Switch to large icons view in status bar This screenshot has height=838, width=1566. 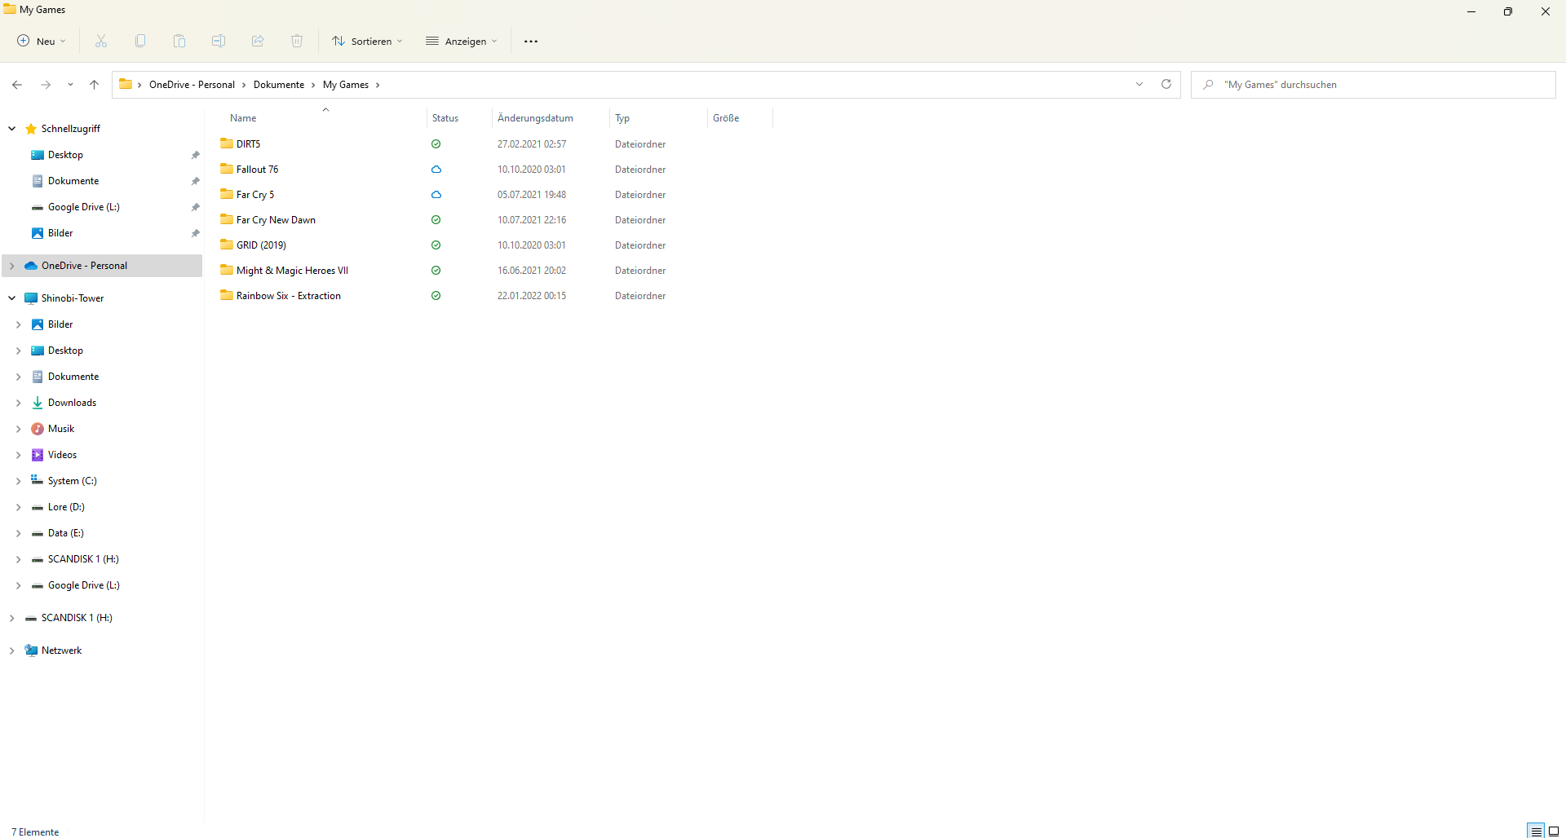[x=1554, y=831]
